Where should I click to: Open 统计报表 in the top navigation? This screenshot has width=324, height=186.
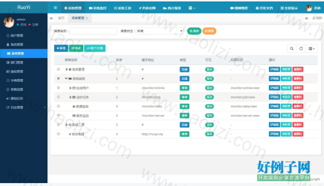[x=172, y=8]
